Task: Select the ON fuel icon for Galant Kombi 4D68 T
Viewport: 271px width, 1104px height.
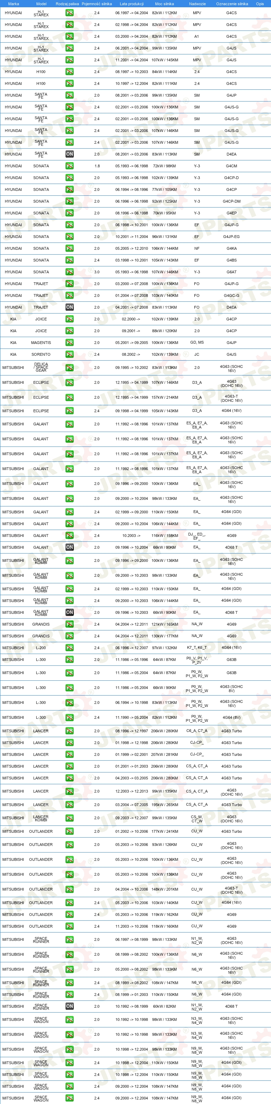Action: point(69,612)
